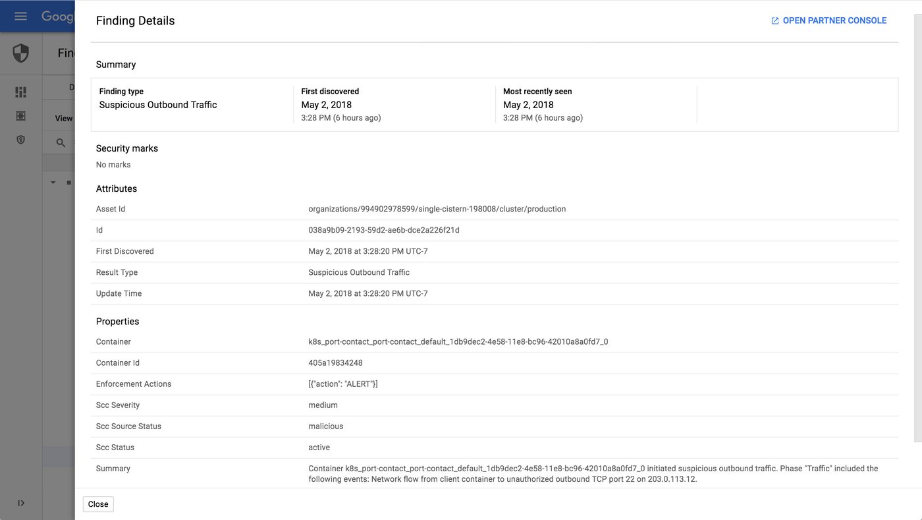Open the hamburger navigation menu
The width and height of the screenshot is (922, 520).
(x=20, y=16)
